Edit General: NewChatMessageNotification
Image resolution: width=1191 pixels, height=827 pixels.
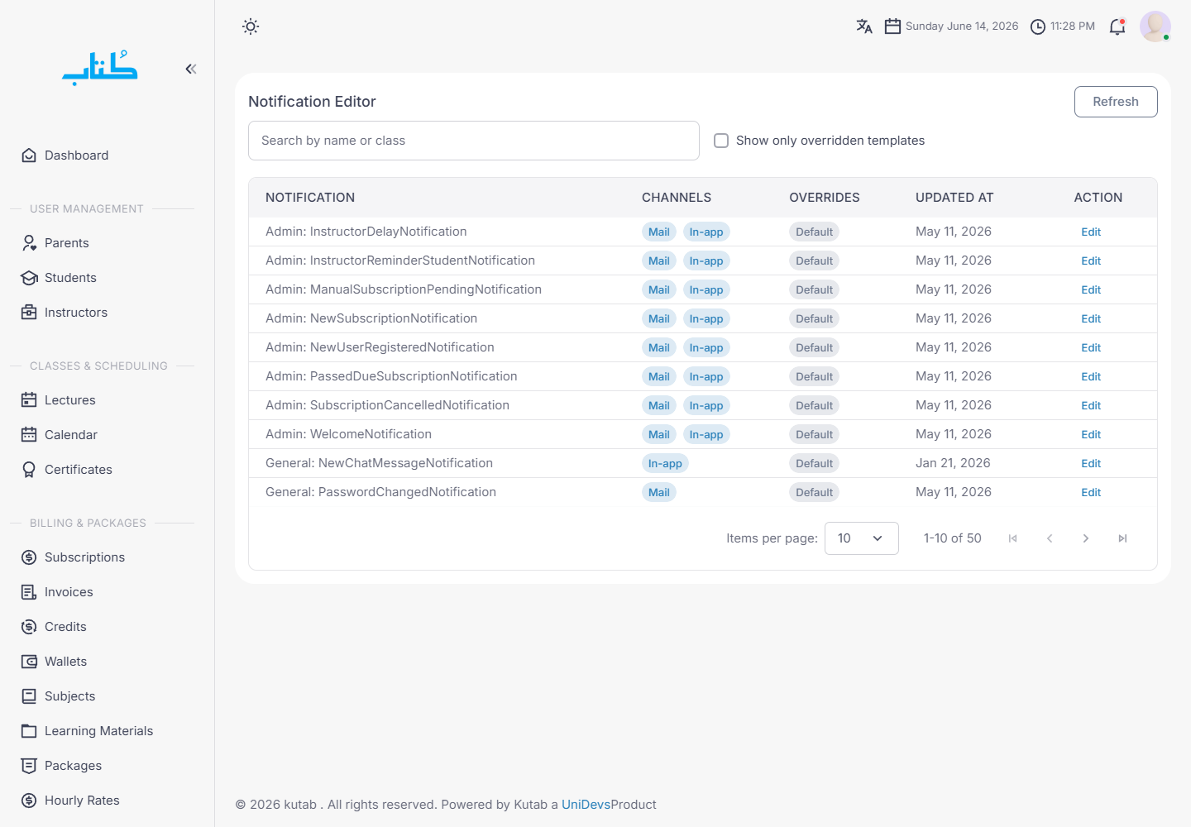pyautogui.click(x=1091, y=464)
